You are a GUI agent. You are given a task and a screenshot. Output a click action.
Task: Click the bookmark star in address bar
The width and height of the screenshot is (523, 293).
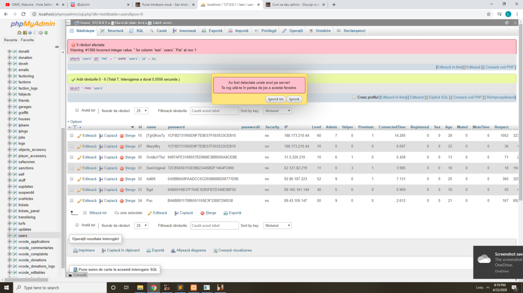tap(488, 14)
